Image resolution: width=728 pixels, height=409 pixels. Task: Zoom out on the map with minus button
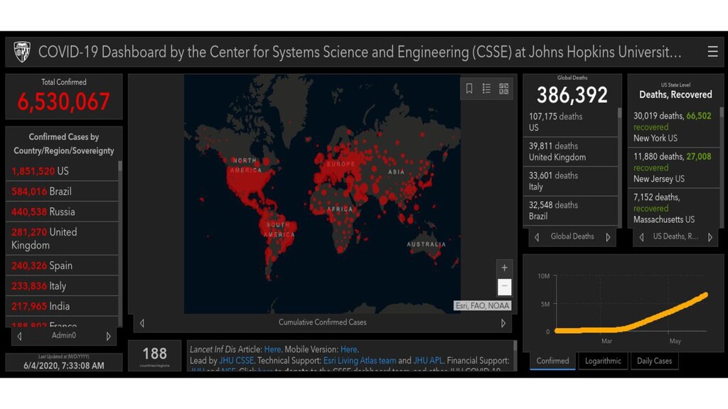point(504,287)
